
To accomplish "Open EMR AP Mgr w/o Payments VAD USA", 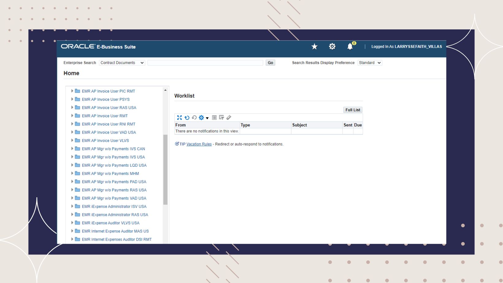I will [114, 198].
